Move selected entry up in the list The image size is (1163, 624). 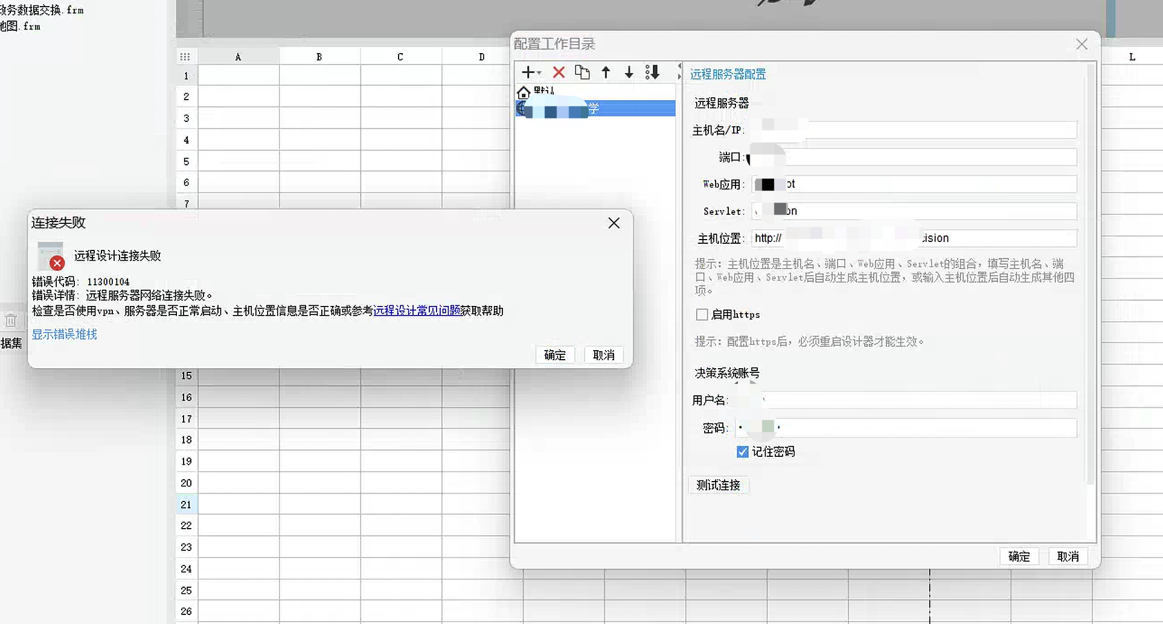(x=606, y=72)
